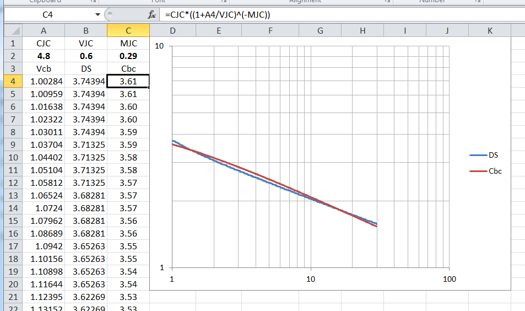Viewport: 525px width, 311px height.
Task: Select row 10 header
Action: [x=13, y=158]
